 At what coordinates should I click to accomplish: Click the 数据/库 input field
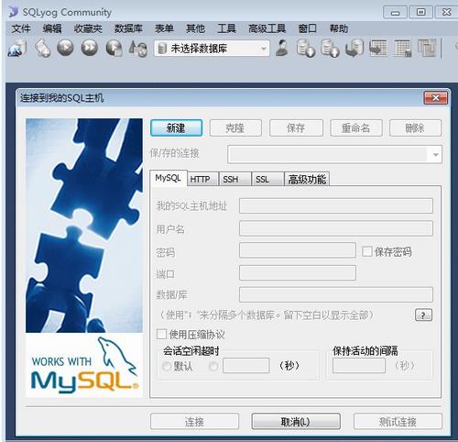point(336,294)
